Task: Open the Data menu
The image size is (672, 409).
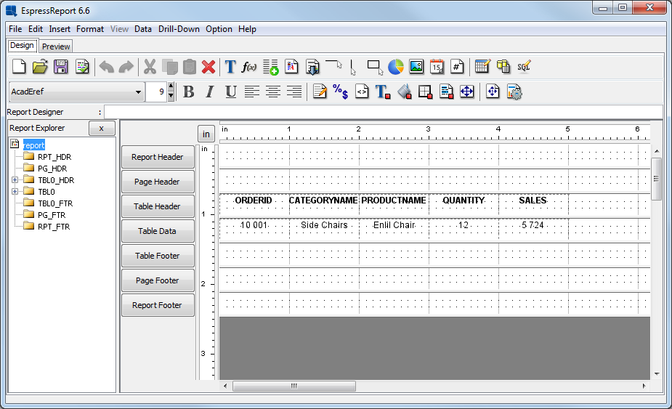Action: coord(142,29)
